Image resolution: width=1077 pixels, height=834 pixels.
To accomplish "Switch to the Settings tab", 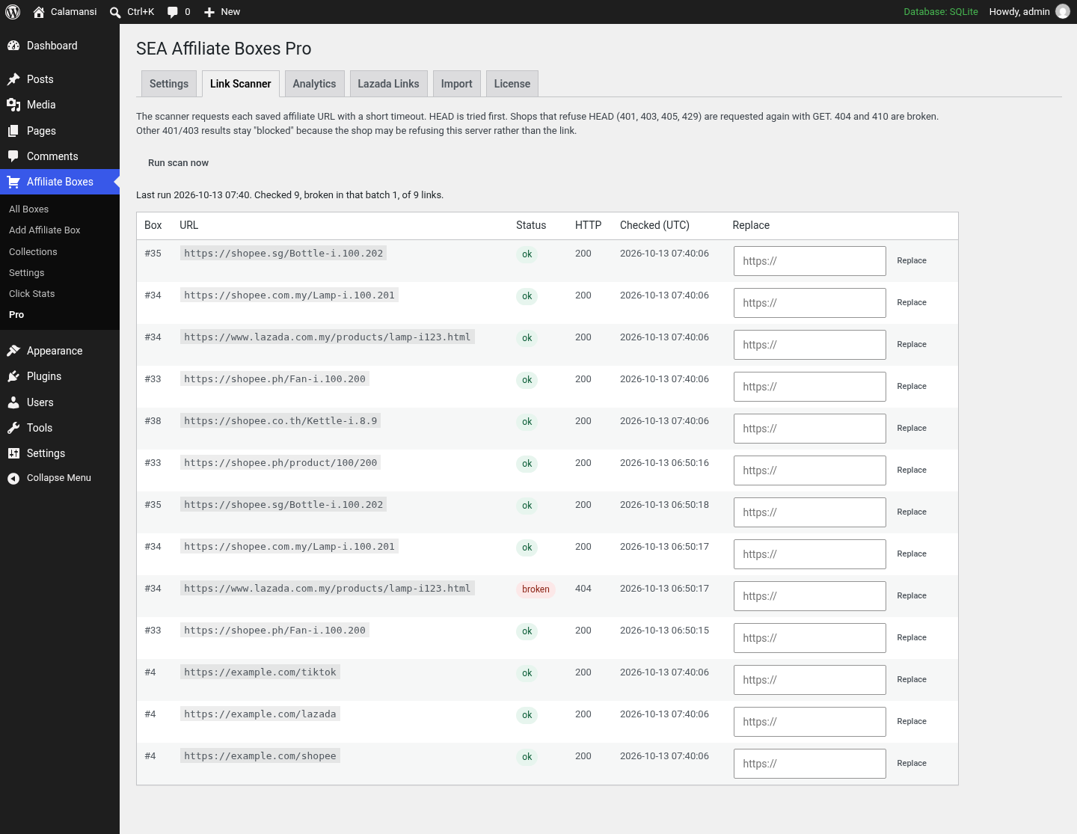I will point(169,84).
